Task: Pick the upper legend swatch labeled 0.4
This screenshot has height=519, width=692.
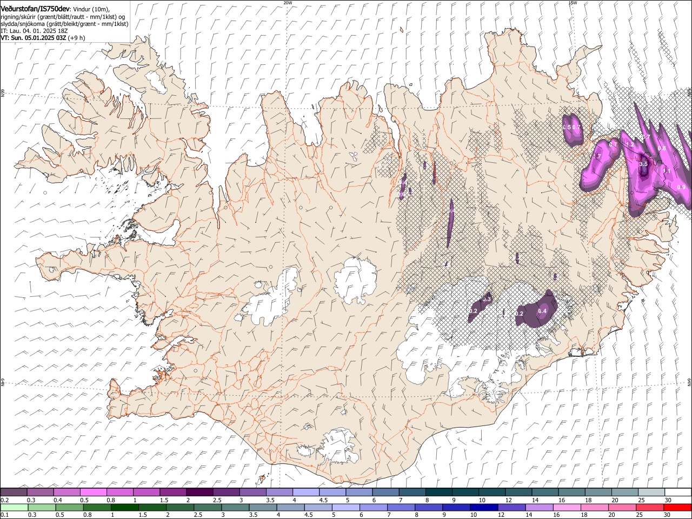Action: point(66,493)
